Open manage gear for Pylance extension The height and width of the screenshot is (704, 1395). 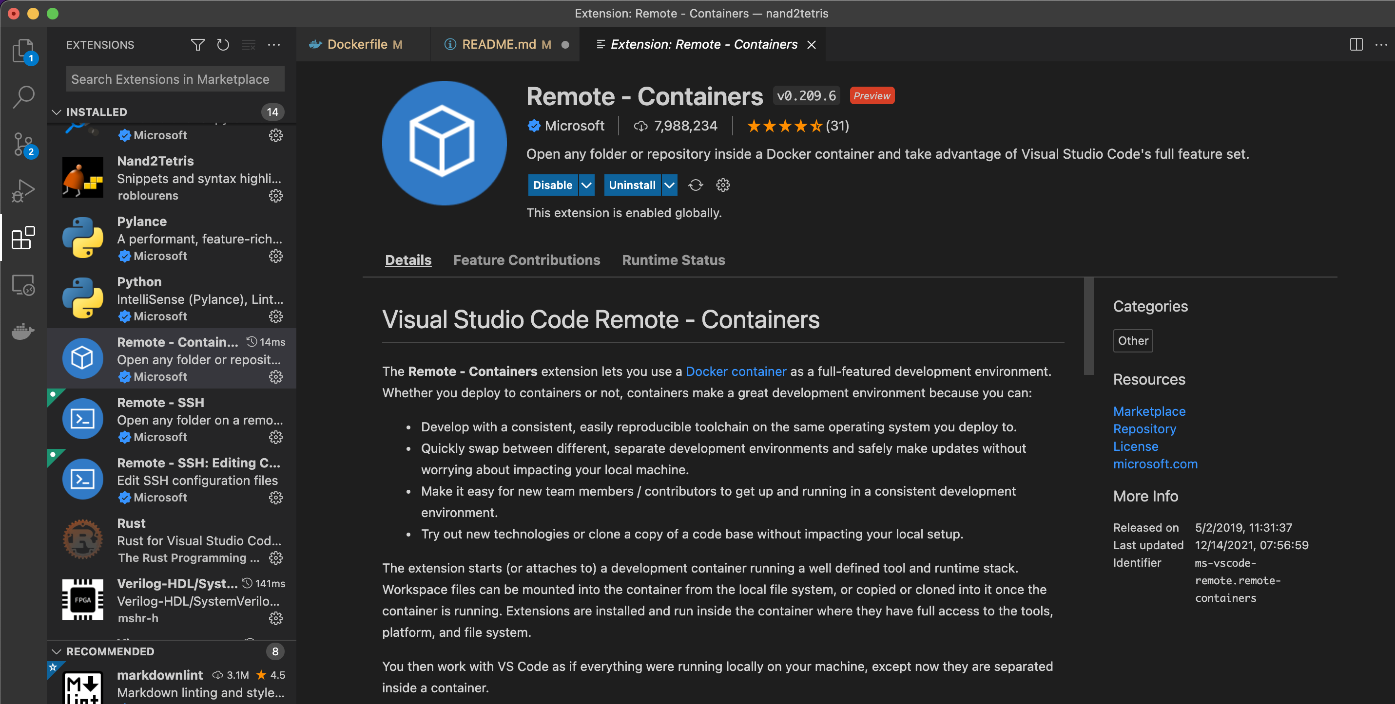(x=276, y=256)
